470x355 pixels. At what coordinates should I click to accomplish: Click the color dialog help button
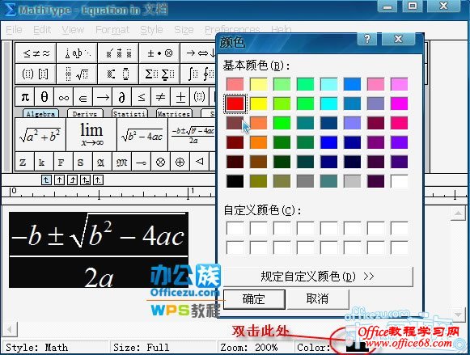pyautogui.click(x=367, y=39)
